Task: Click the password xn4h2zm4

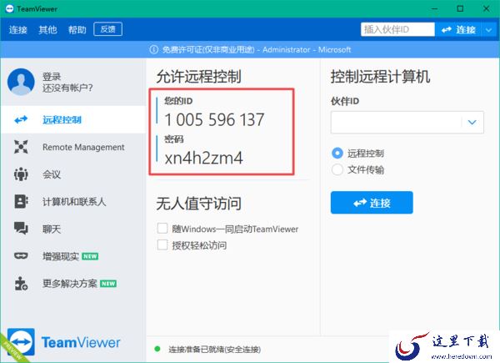Action: tap(204, 158)
